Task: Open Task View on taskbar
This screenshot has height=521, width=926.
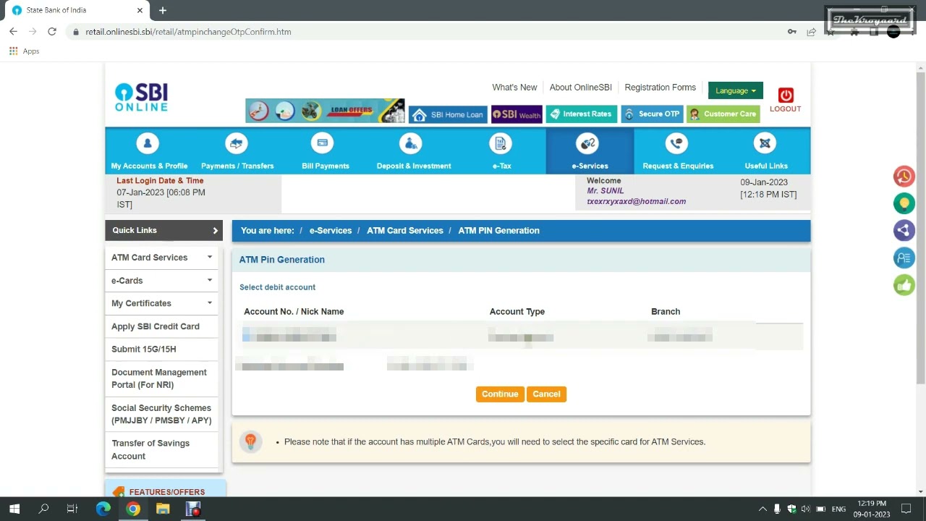Action: tap(72, 509)
